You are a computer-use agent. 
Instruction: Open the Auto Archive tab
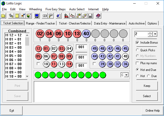coord(136,23)
